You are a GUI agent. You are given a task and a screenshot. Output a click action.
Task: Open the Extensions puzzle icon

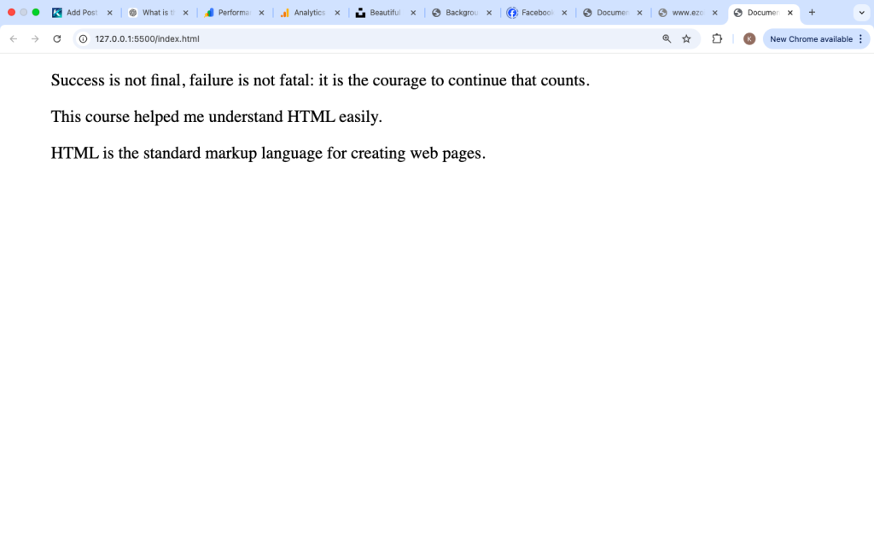(x=717, y=39)
